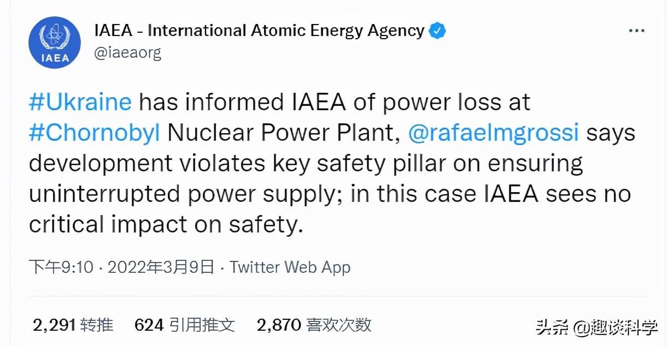The height and width of the screenshot is (346, 668).
Task: View the 2,291 转推 retweets list
Action: pyautogui.click(x=73, y=325)
